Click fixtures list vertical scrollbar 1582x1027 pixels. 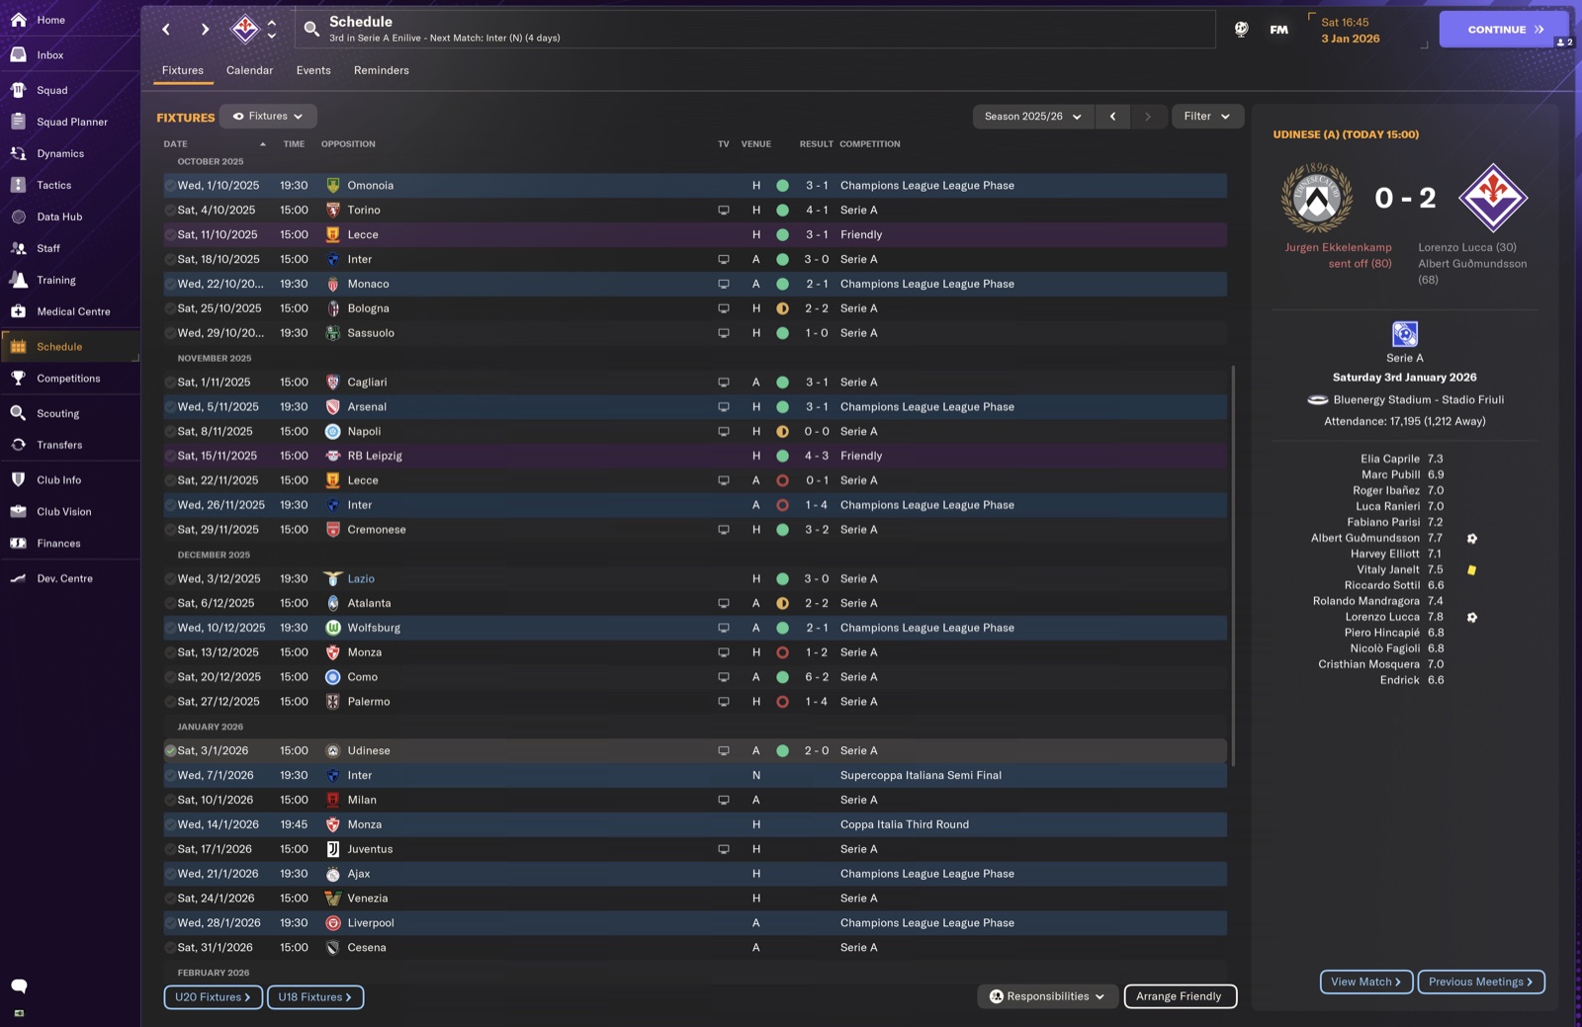point(1232,565)
